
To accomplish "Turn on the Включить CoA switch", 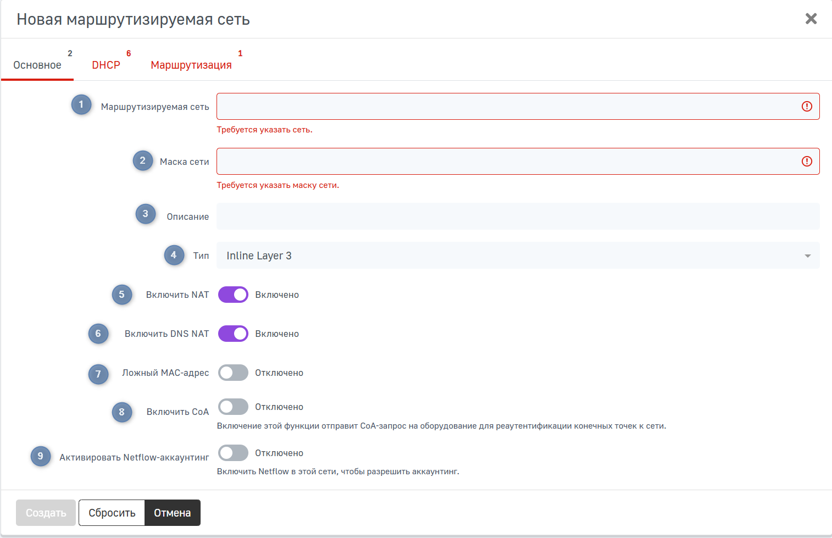I will coord(233,407).
